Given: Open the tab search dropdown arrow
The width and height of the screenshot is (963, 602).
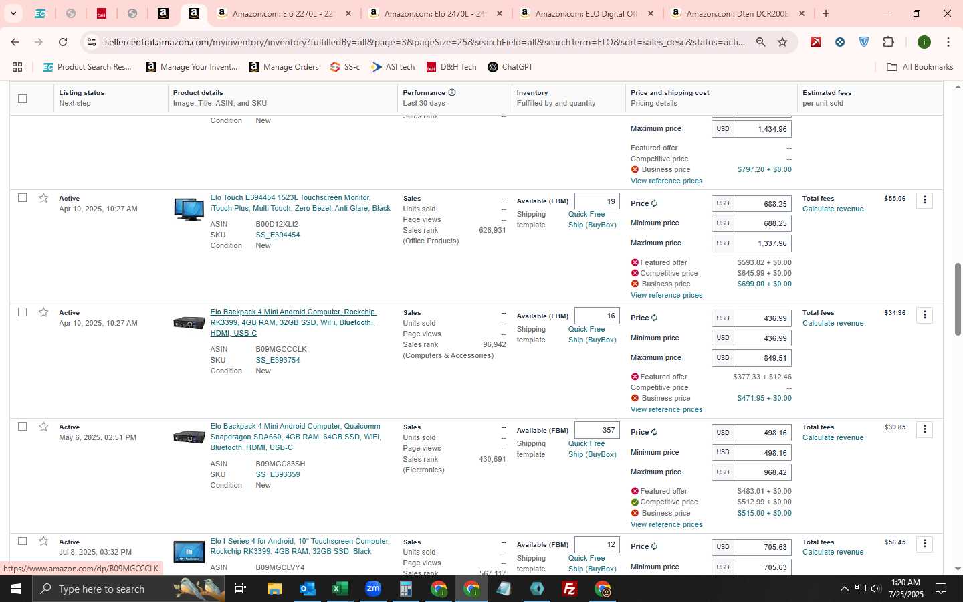Looking at the screenshot, I should coord(13,13).
